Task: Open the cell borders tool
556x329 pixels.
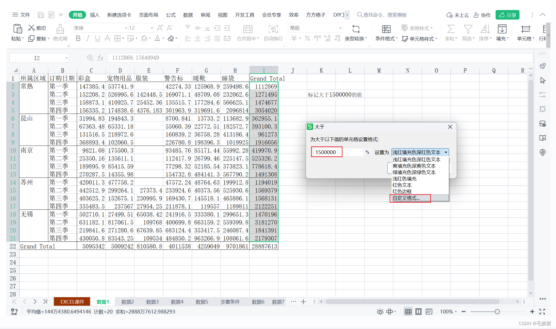Action: click(x=117, y=38)
